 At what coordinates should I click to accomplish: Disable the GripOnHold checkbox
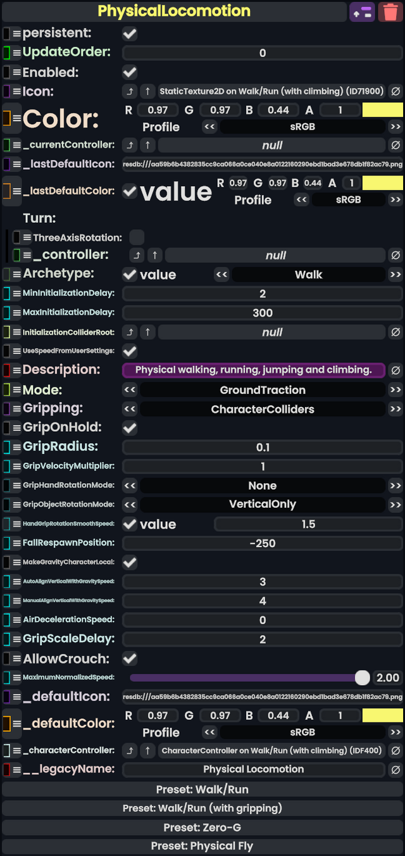(129, 428)
